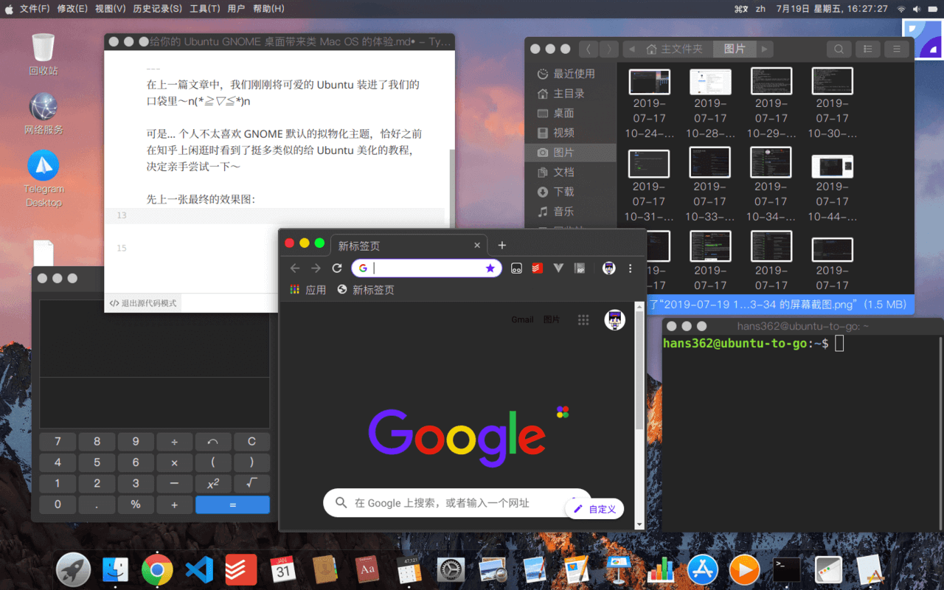Open the 修改(E) menu
944x590 pixels.
(x=72, y=9)
